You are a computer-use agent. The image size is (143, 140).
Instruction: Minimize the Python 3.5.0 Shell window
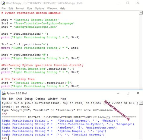click(x=118, y=93)
